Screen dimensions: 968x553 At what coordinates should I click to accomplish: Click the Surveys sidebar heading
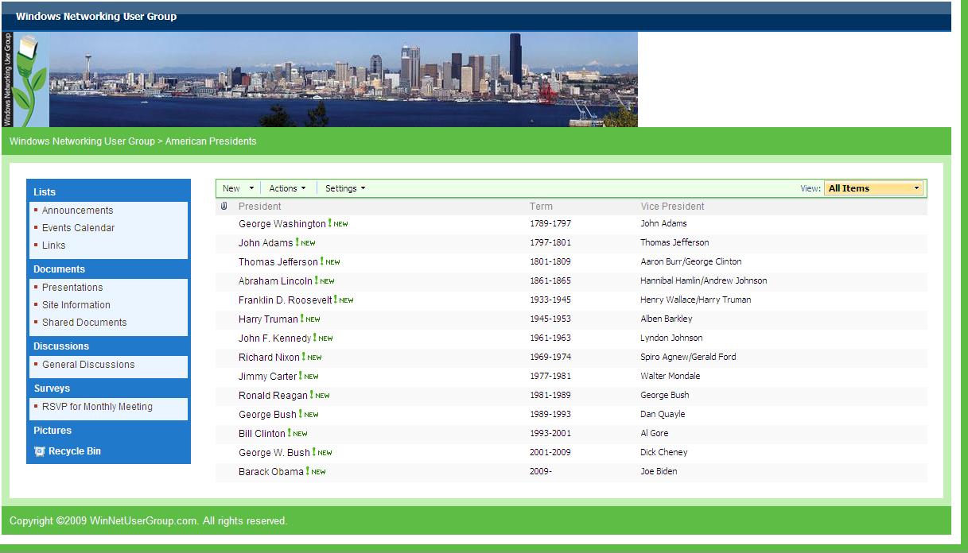tap(52, 389)
